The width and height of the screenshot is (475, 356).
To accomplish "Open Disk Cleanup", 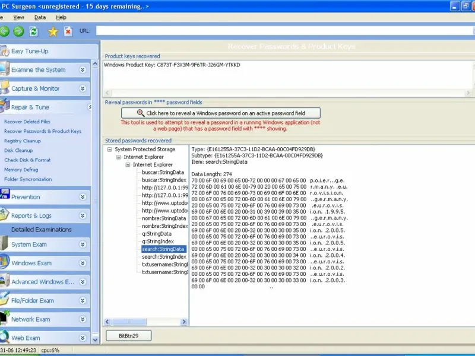I will 18,151.
